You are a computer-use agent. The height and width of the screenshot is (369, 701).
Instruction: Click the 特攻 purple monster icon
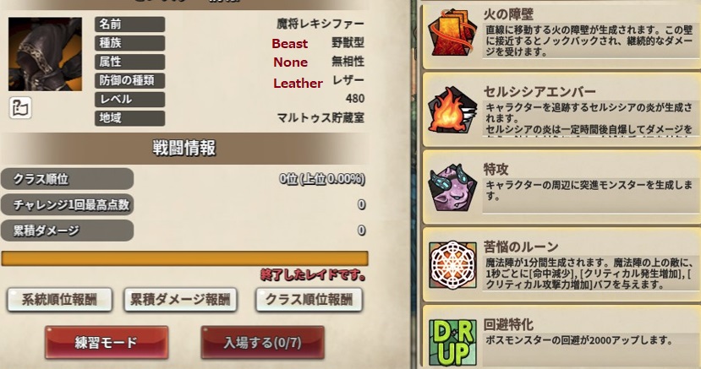tap(452, 187)
